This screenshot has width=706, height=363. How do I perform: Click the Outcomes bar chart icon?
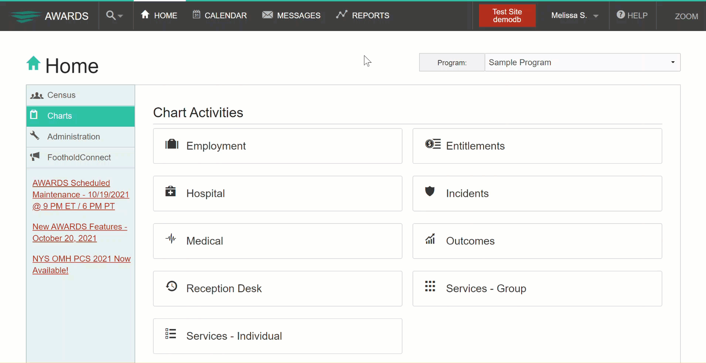point(430,239)
